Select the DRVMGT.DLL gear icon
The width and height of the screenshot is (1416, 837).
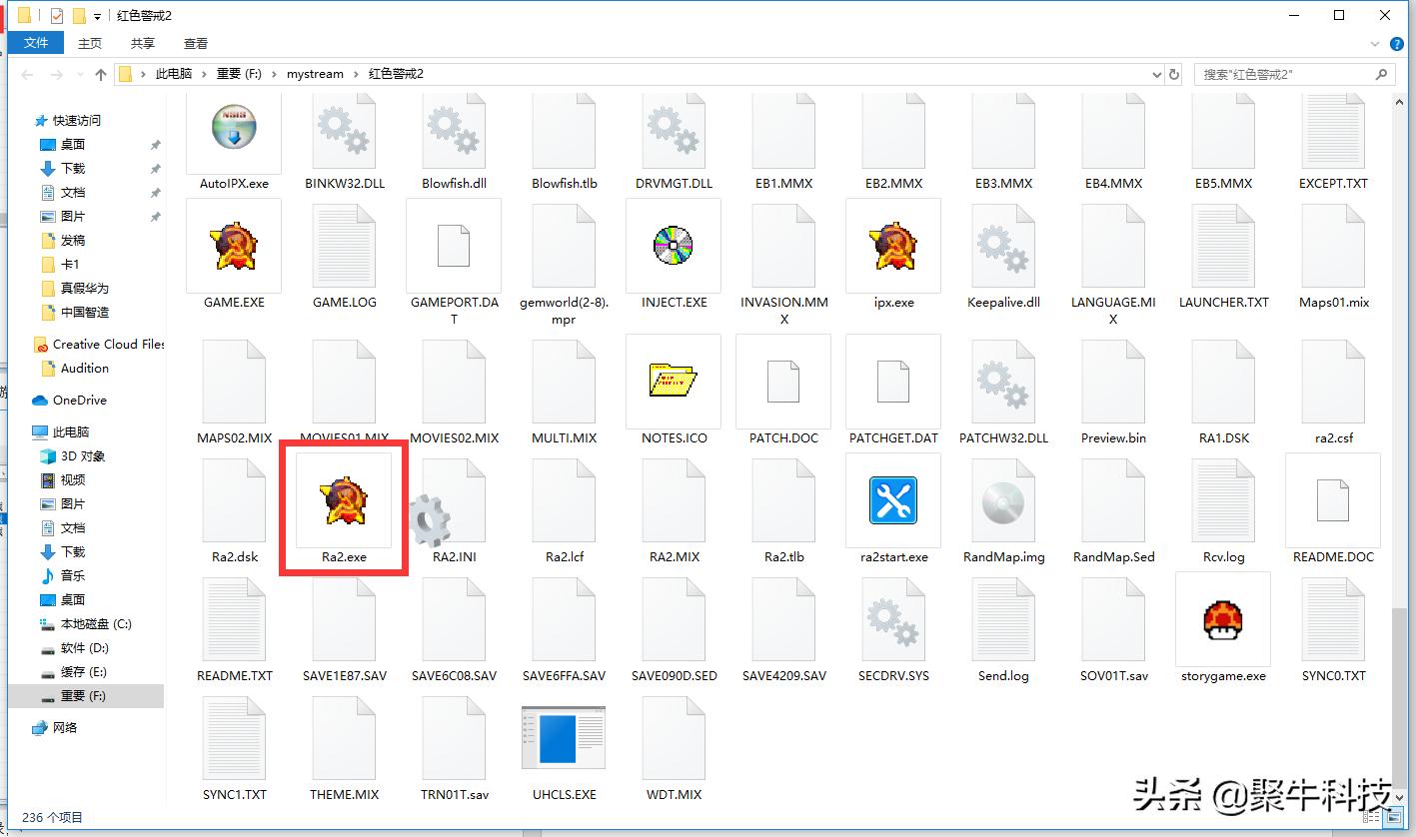coord(674,133)
